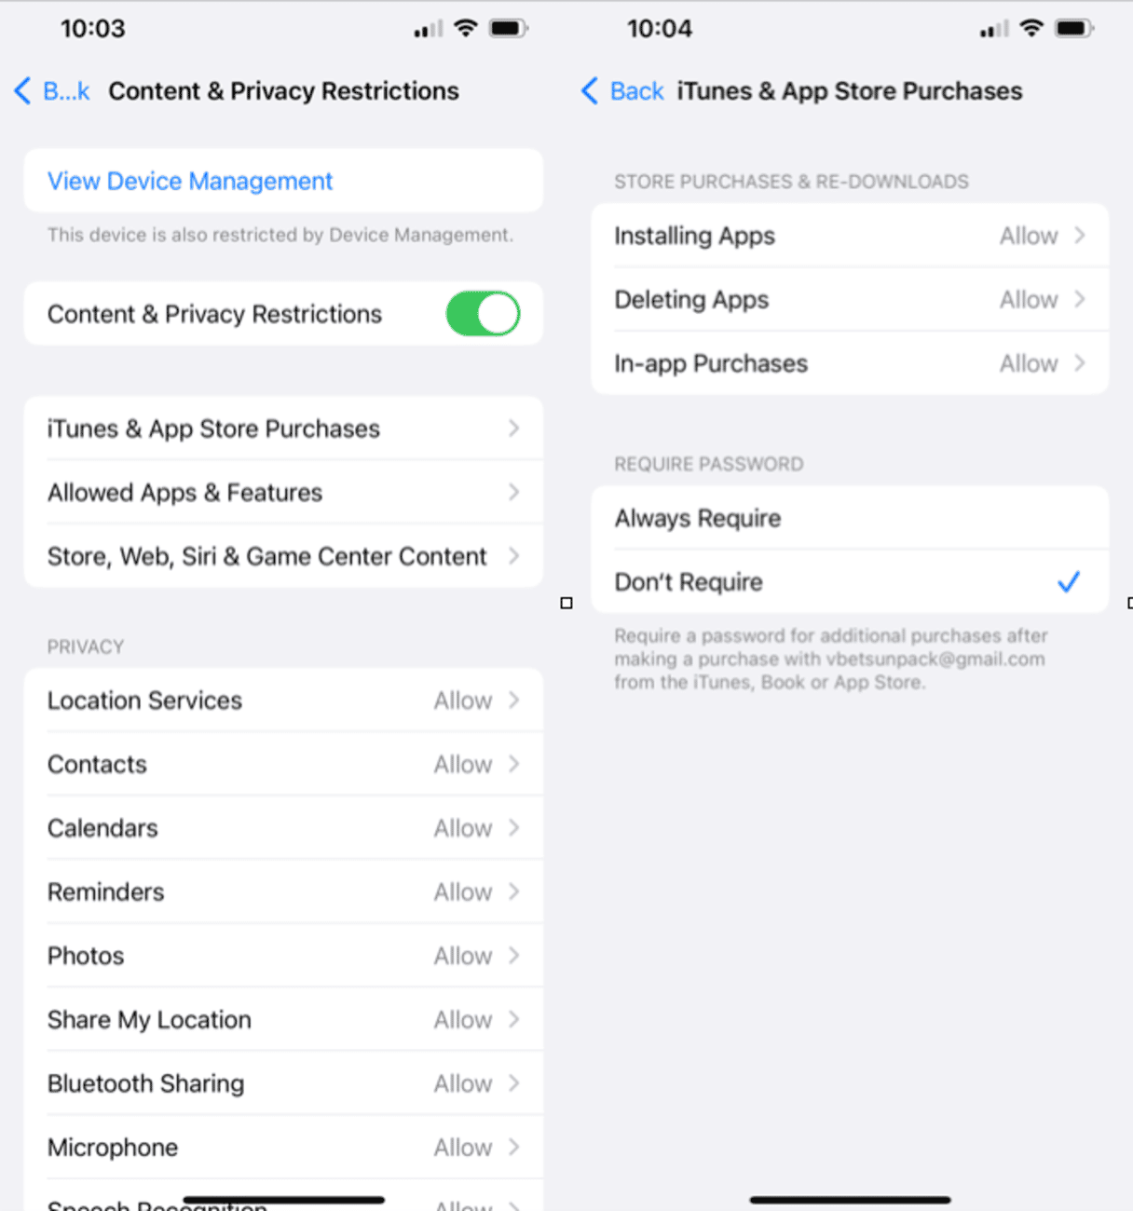The height and width of the screenshot is (1211, 1133).
Task: Tap the battery icon in left status bar
Action: point(509,28)
